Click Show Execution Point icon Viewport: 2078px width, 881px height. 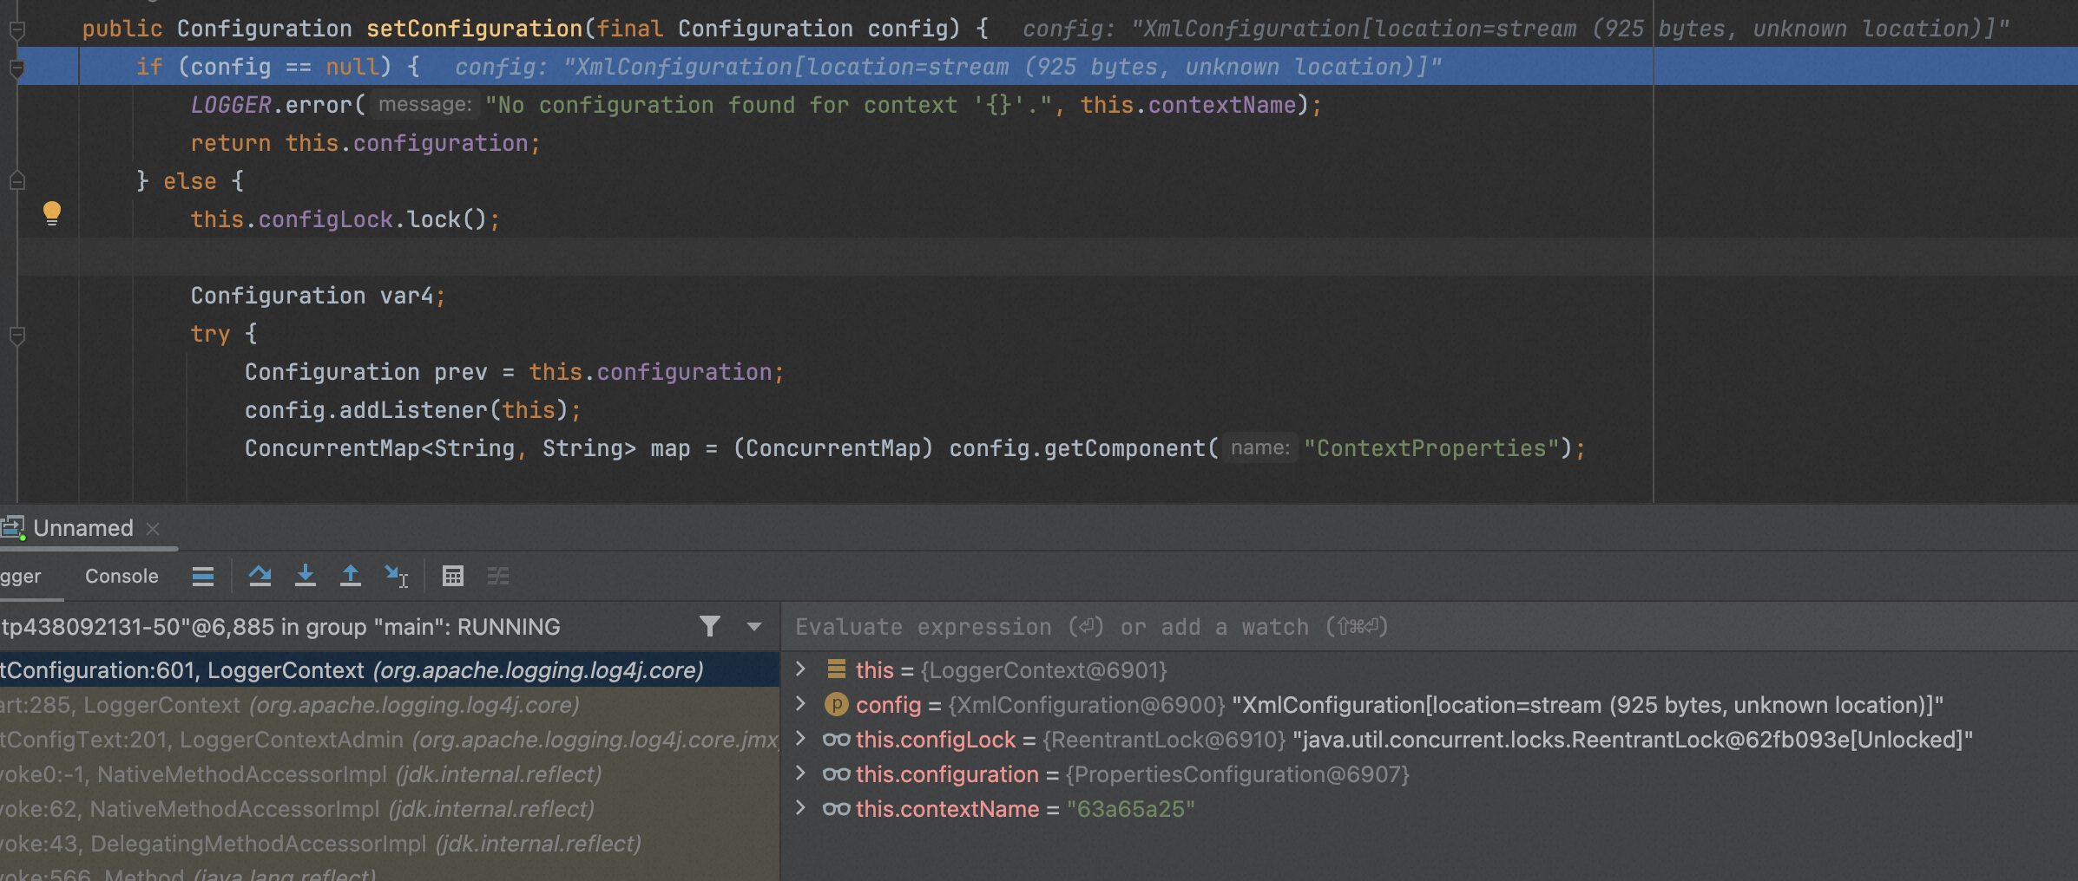pos(203,577)
